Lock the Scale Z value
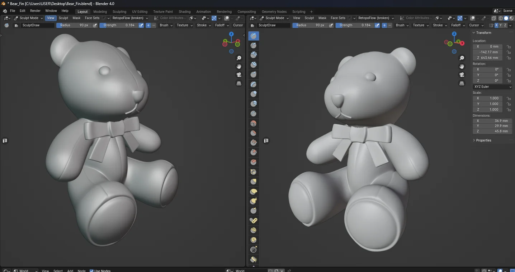Screen dimensions: 515x272 pyautogui.click(x=509, y=110)
